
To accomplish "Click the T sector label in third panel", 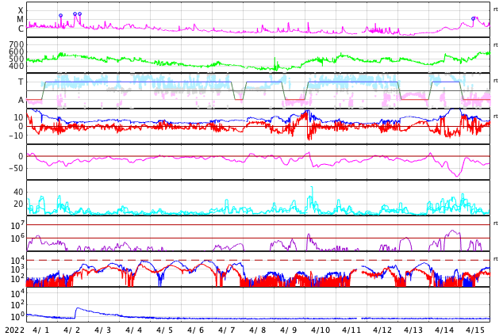I will pyautogui.click(x=21, y=82).
